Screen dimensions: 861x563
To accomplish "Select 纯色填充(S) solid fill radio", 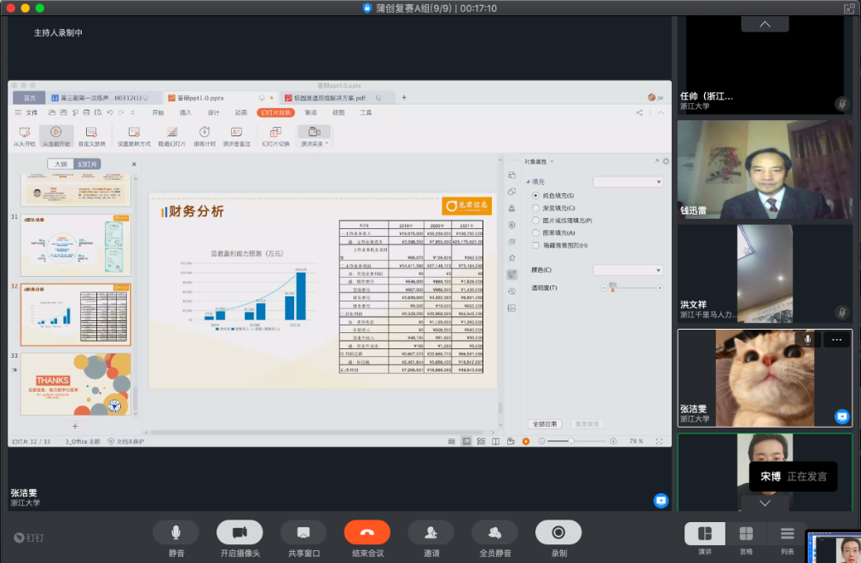I will (535, 195).
